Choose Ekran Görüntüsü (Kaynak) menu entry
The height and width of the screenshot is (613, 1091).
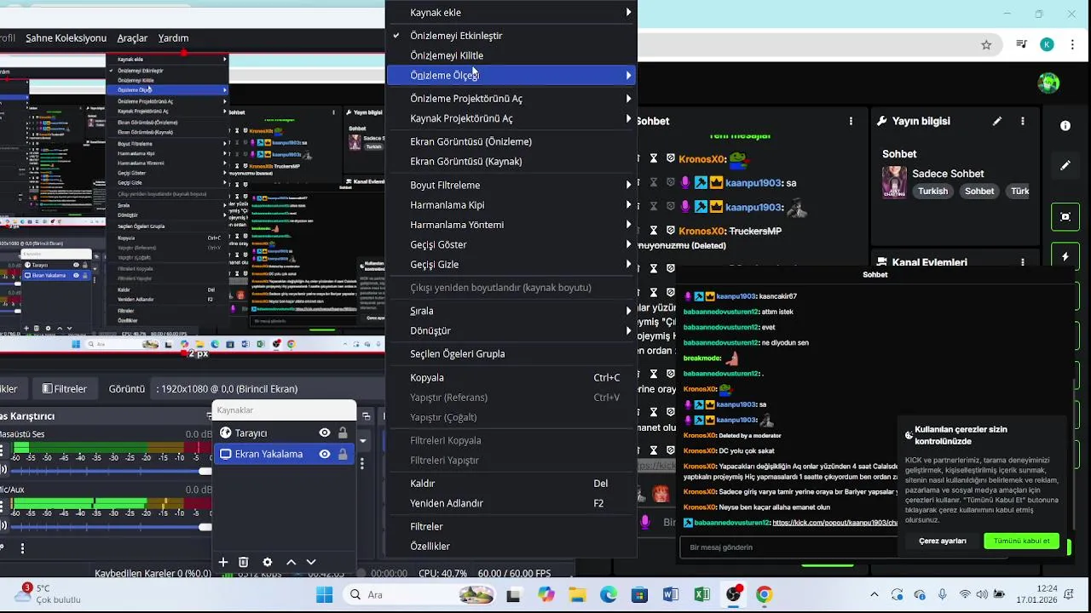coord(512,162)
